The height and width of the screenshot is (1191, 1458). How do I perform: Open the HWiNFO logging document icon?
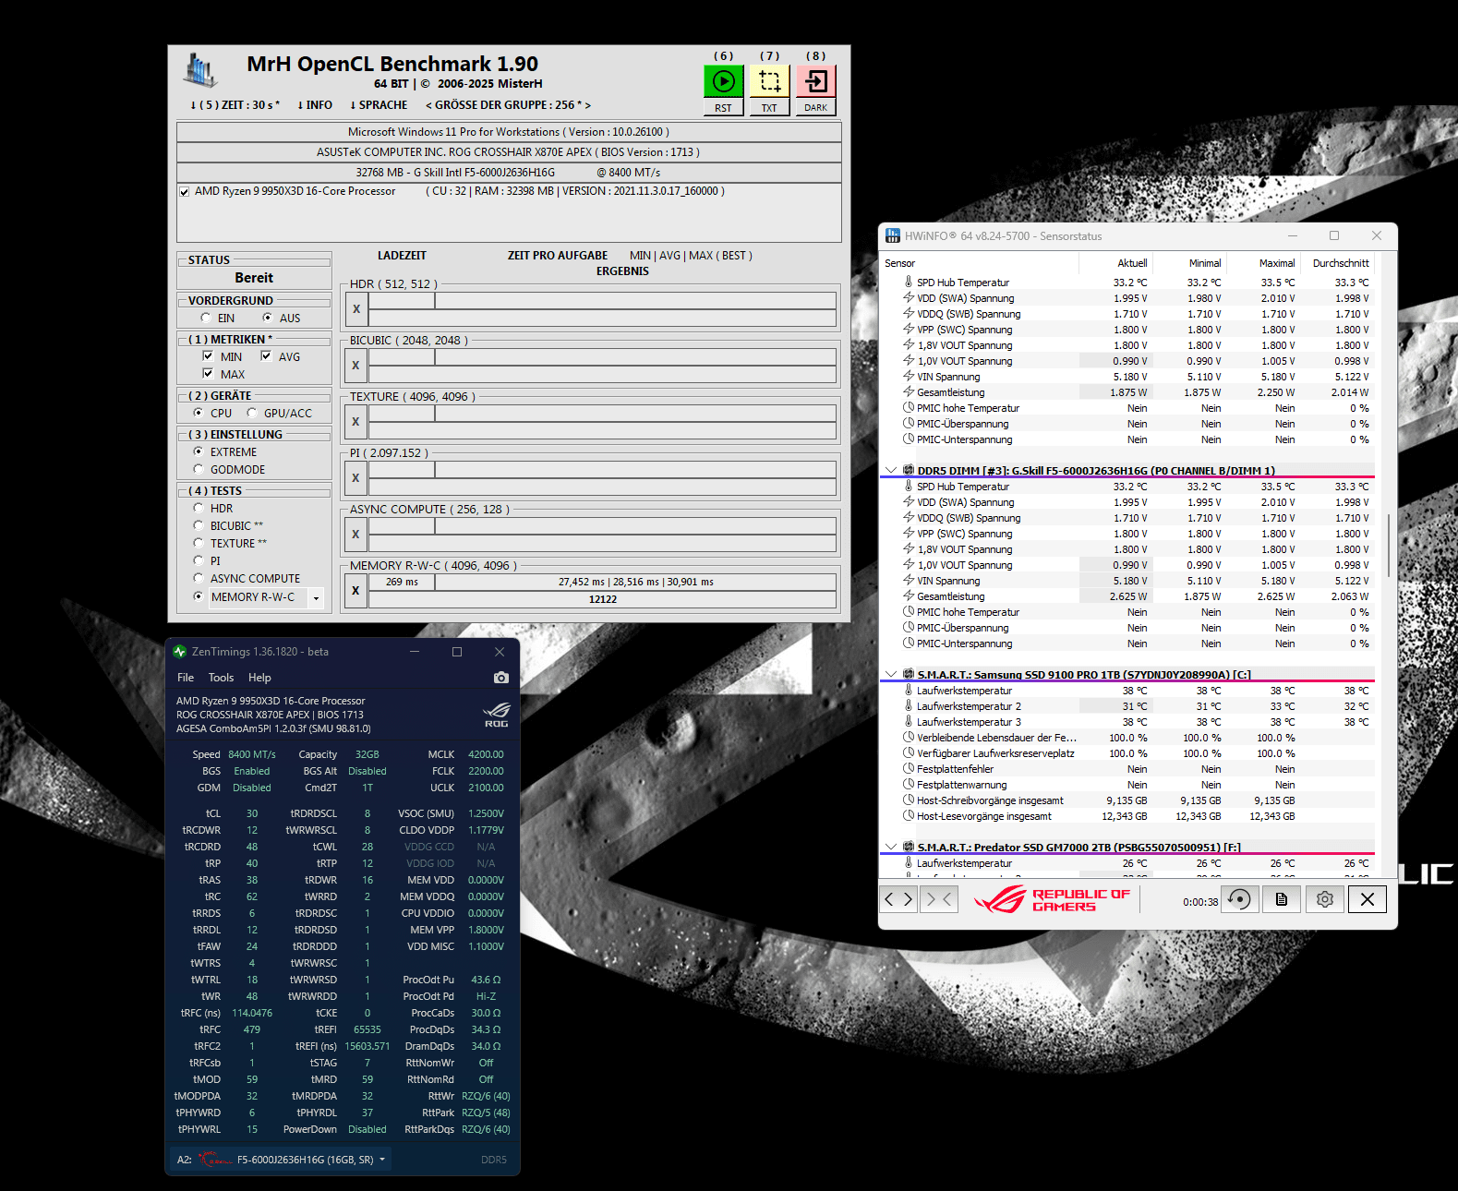point(1282,899)
